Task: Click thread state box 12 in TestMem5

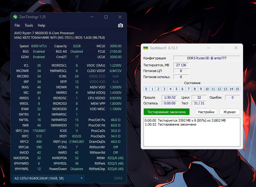Action: [219, 89]
